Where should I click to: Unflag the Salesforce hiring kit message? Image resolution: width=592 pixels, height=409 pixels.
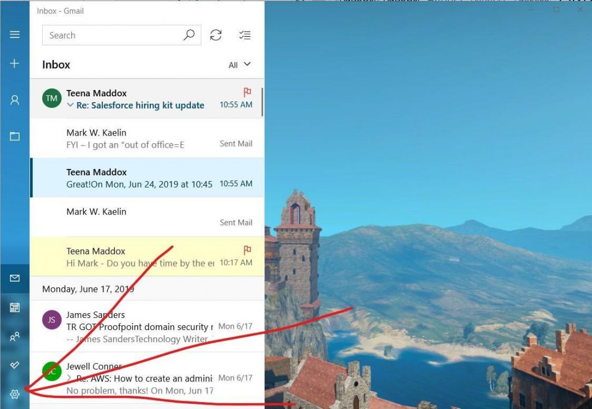(x=247, y=92)
